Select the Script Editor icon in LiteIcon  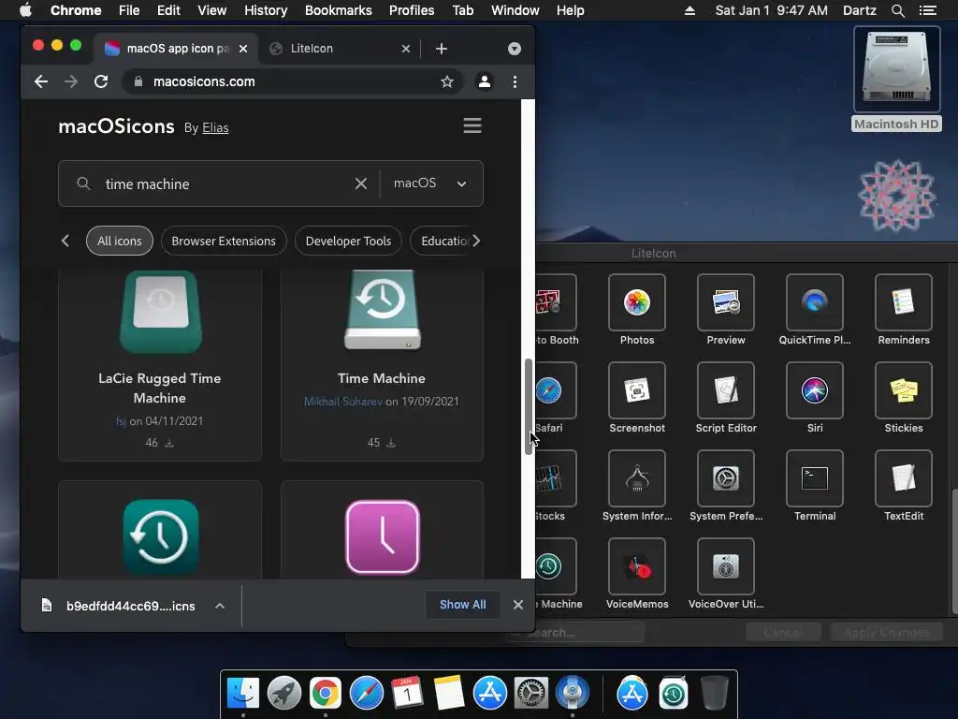726,390
